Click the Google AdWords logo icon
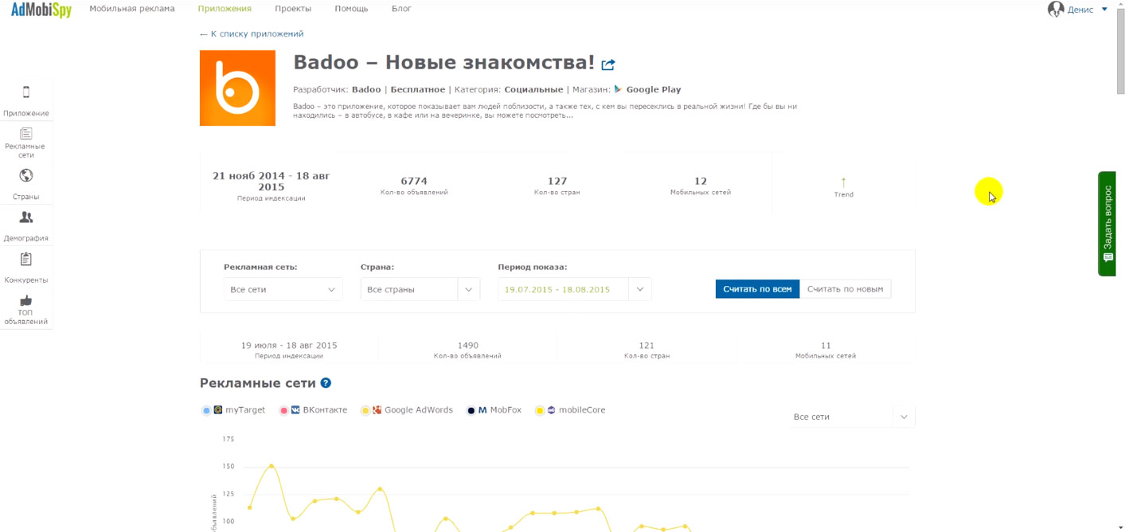 (377, 410)
